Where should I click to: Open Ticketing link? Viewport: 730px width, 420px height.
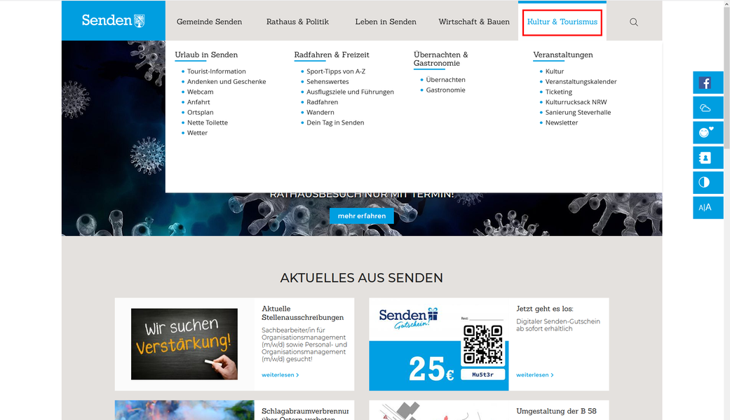point(559,92)
